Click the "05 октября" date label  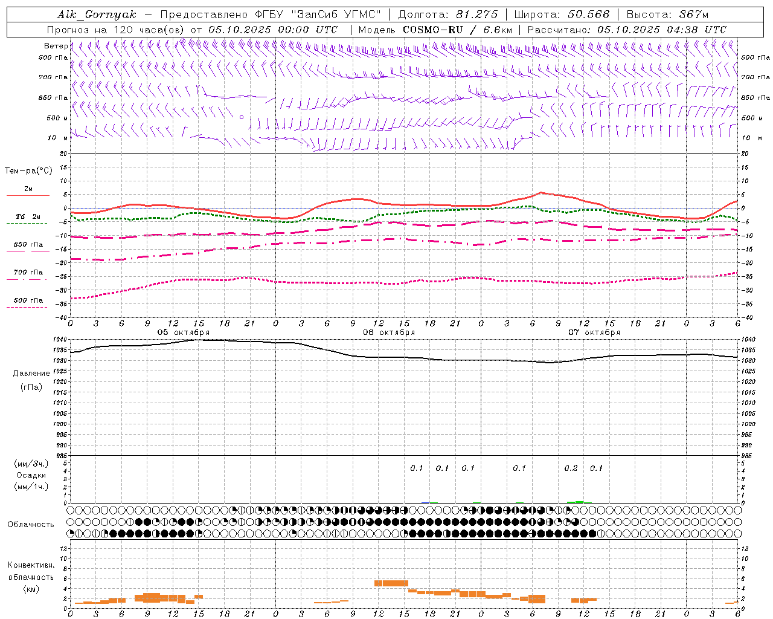(184, 332)
